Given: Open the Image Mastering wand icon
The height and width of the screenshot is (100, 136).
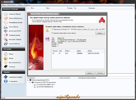Looking at the screenshot, I should coord(6,39).
